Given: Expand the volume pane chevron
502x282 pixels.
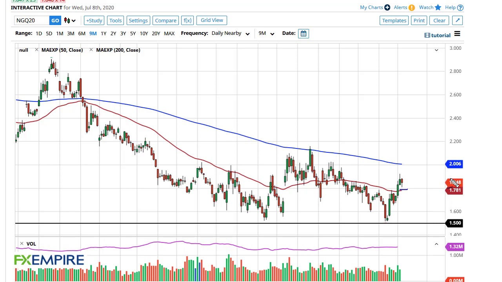Looking at the screenshot, I should (x=436, y=244).
